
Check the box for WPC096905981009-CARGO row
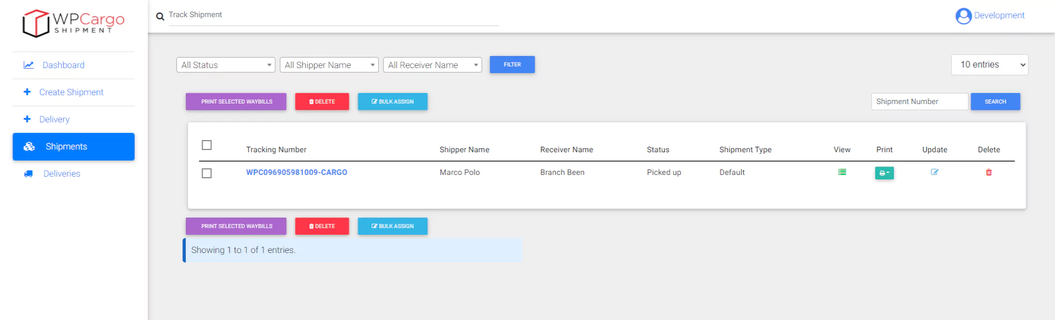tap(207, 173)
